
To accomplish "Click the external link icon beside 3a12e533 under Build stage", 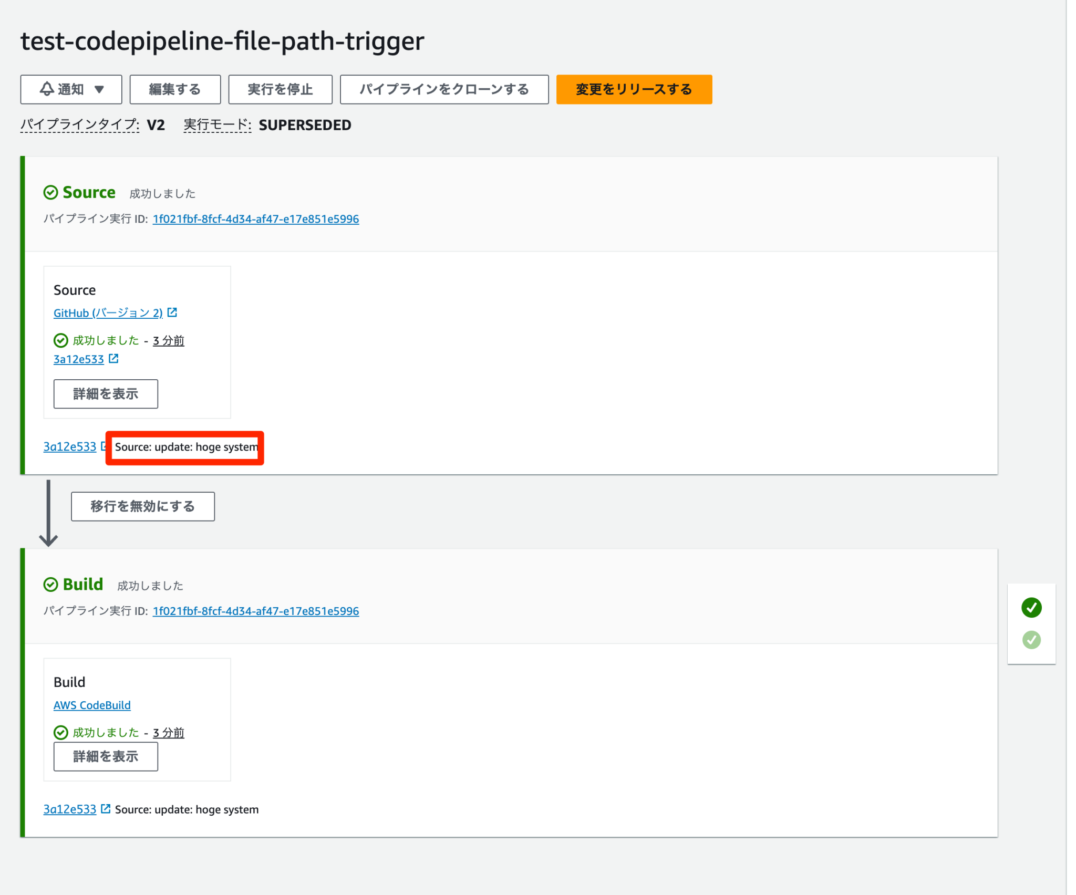I will pos(107,809).
